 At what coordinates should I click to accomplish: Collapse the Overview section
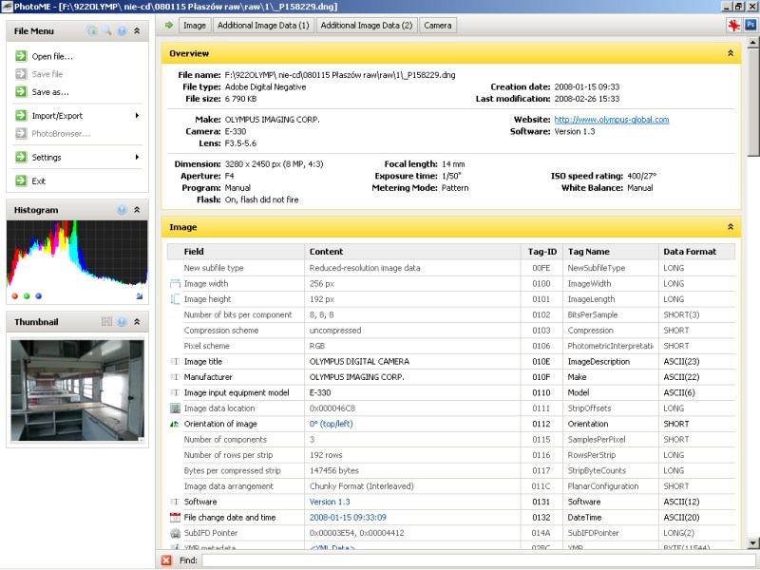click(x=730, y=54)
